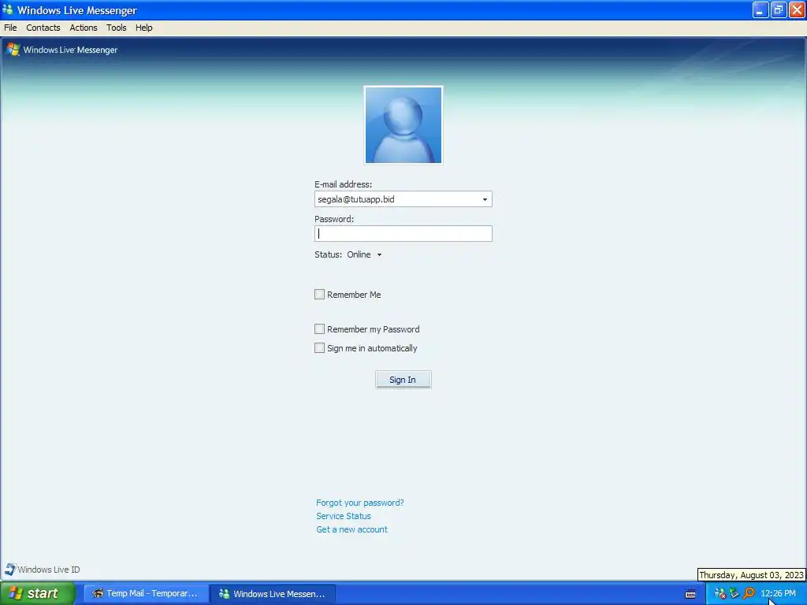The image size is (807, 605).
Task: Click the orange magnifier tray icon
Action: click(x=749, y=594)
